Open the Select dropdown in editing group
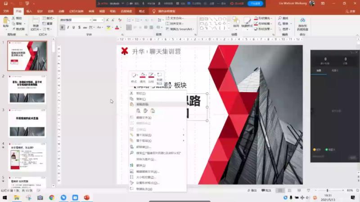 click(x=284, y=29)
